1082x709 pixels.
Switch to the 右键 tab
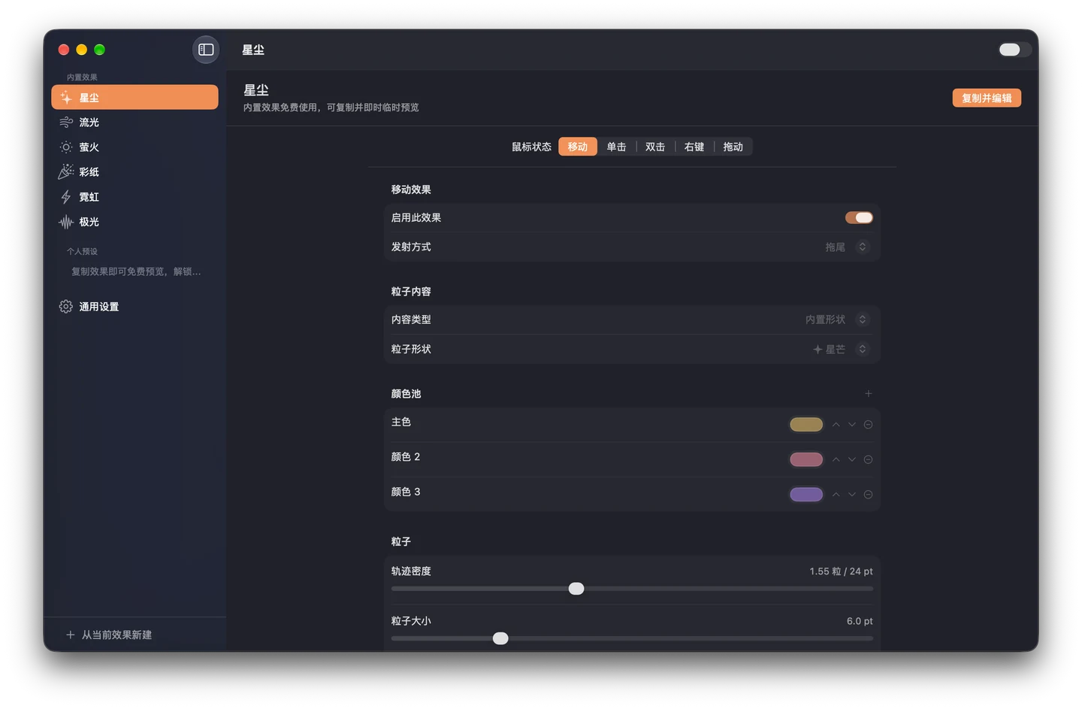point(694,147)
